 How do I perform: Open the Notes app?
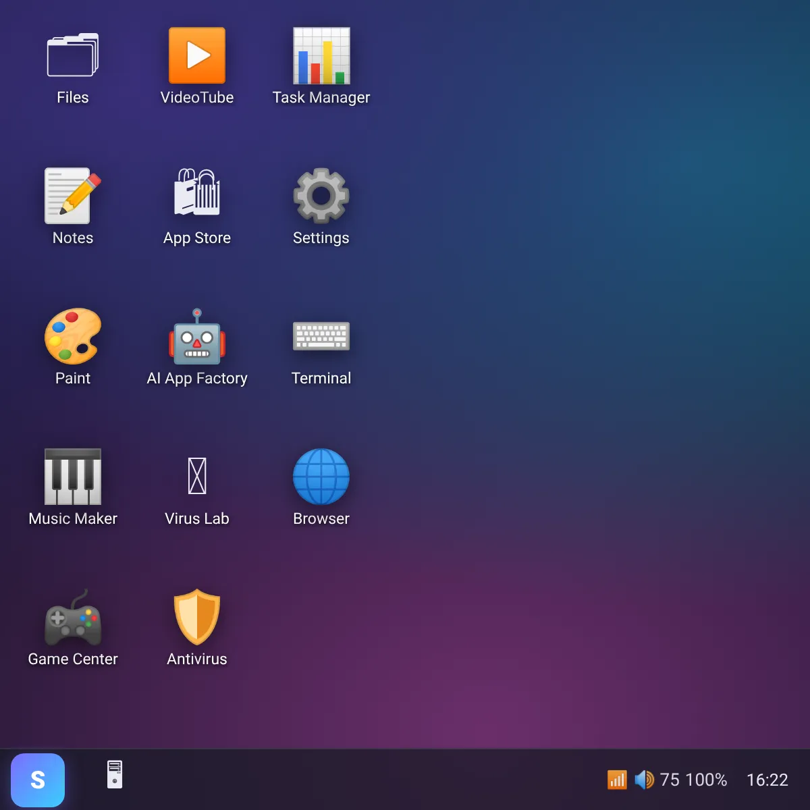[x=73, y=196]
